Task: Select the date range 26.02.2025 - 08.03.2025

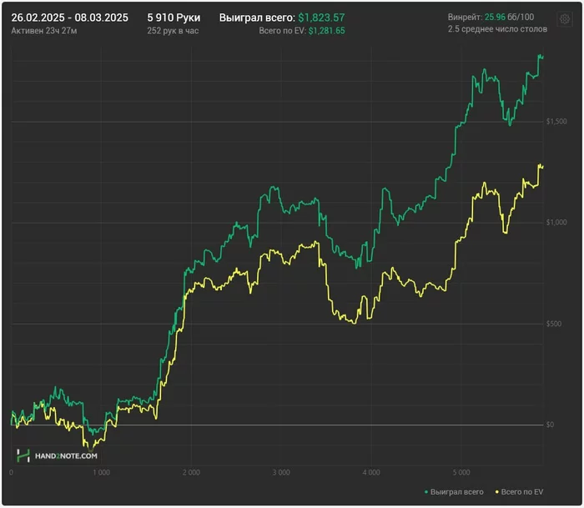Action: pyautogui.click(x=69, y=18)
